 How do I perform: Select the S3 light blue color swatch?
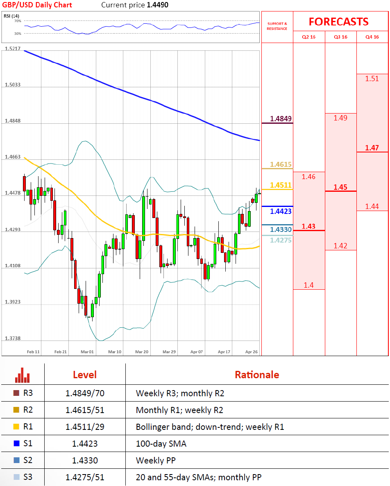click(x=16, y=477)
